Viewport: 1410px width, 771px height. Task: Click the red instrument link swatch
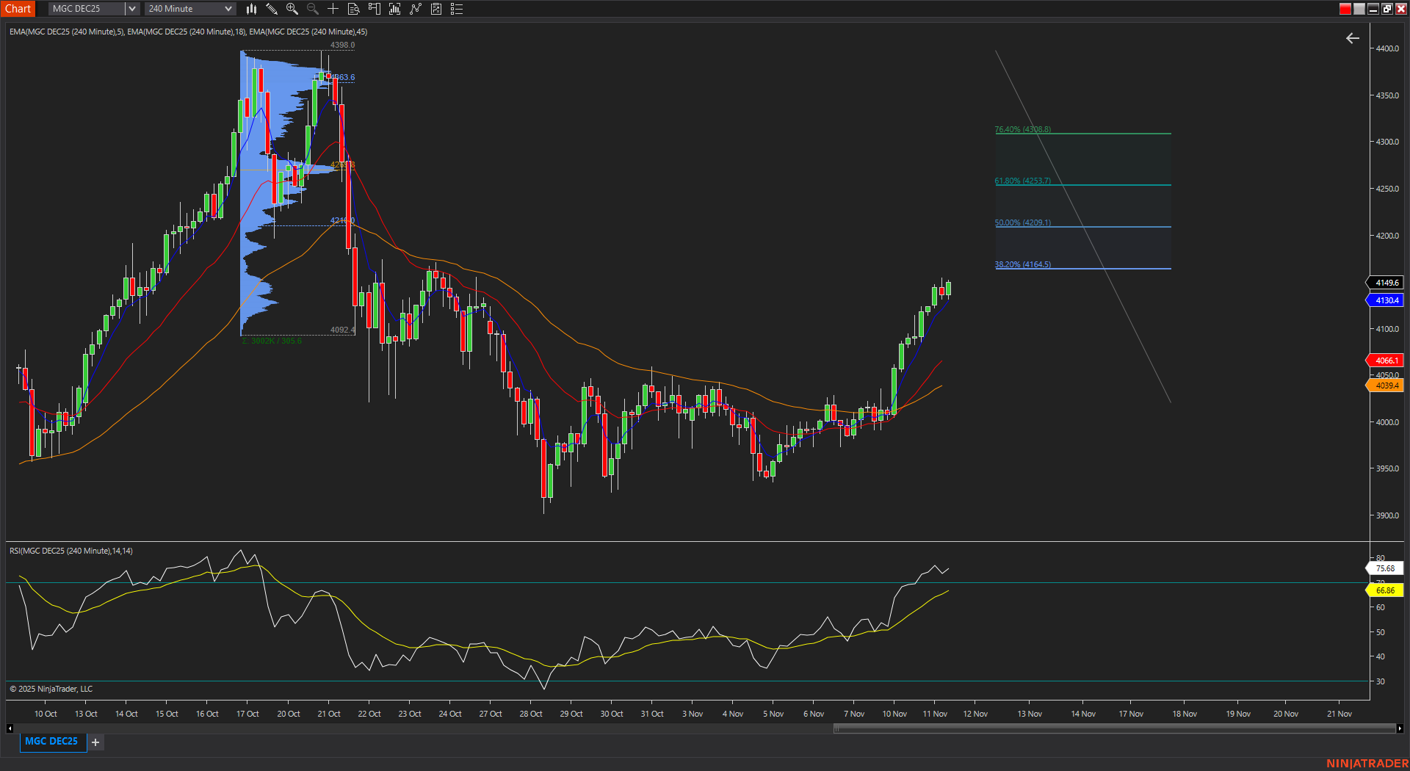[1345, 8]
